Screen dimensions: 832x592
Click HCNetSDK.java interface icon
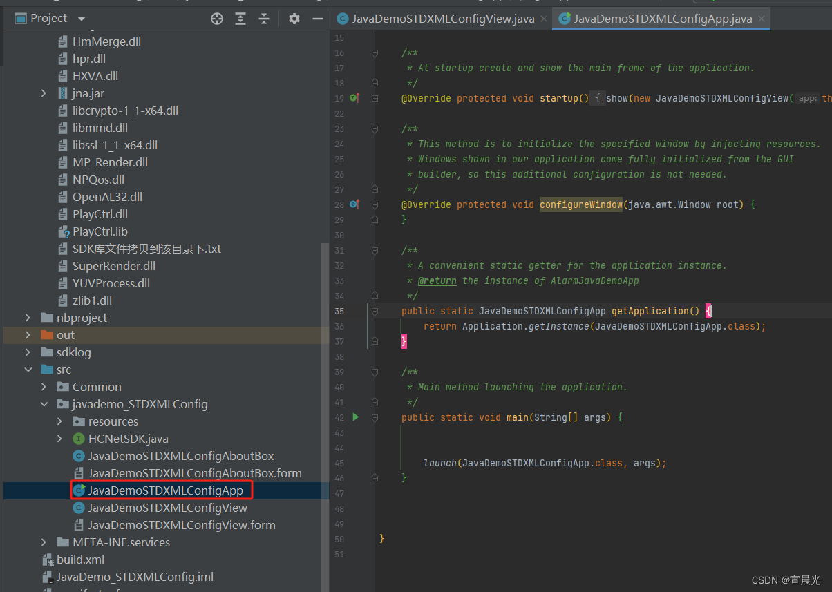pyautogui.click(x=79, y=439)
